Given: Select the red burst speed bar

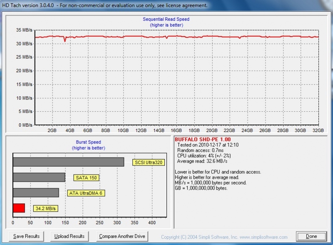Looking at the screenshot, I should click(x=19, y=208).
